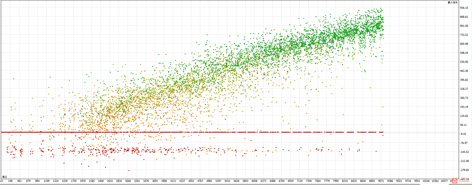This screenshot has height=185, width=472.
Task: Click the 125.65 Y-axis label
Action: (464, 116)
